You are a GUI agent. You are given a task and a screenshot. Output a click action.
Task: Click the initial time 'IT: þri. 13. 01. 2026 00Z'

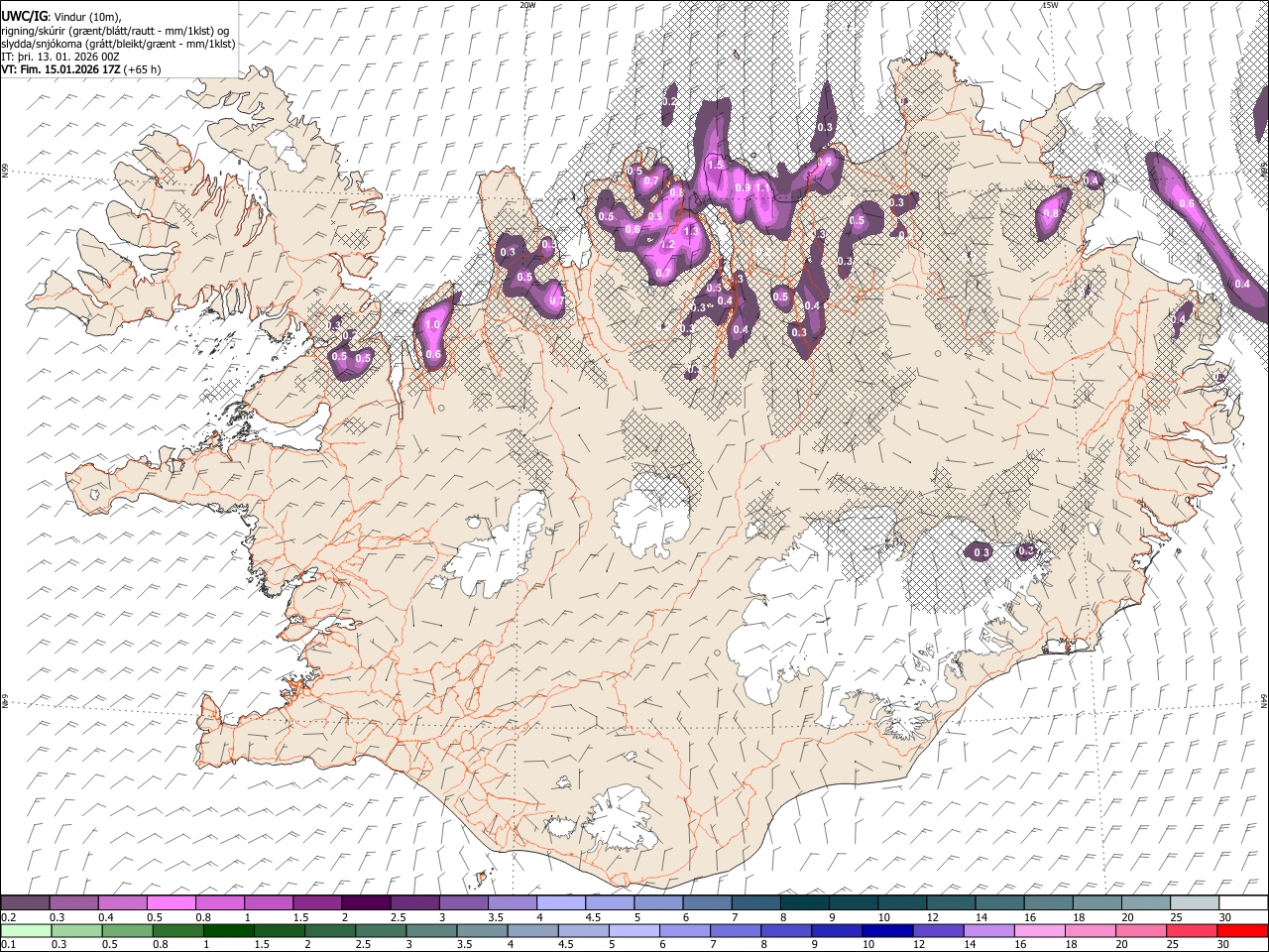point(60,57)
